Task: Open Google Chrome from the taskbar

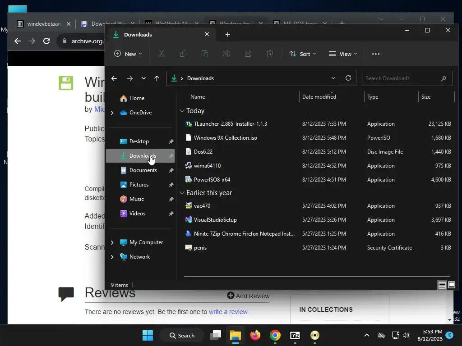Action: pyautogui.click(x=275, y=335)
